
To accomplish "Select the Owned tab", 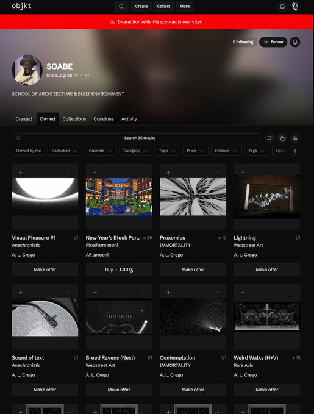I will tap(48, 119).
